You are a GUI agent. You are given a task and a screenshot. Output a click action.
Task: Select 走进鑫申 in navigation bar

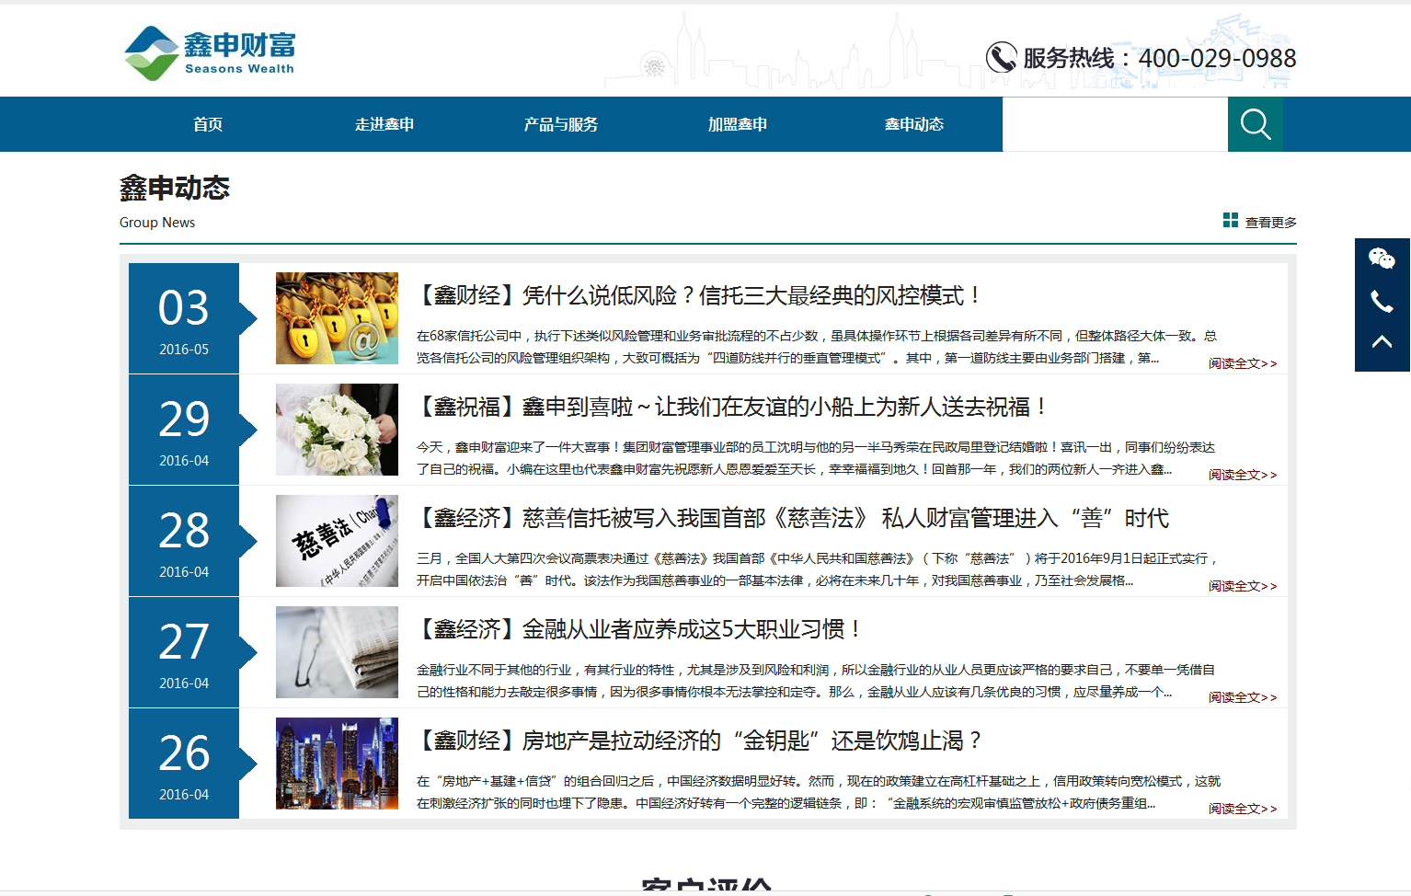384,124
